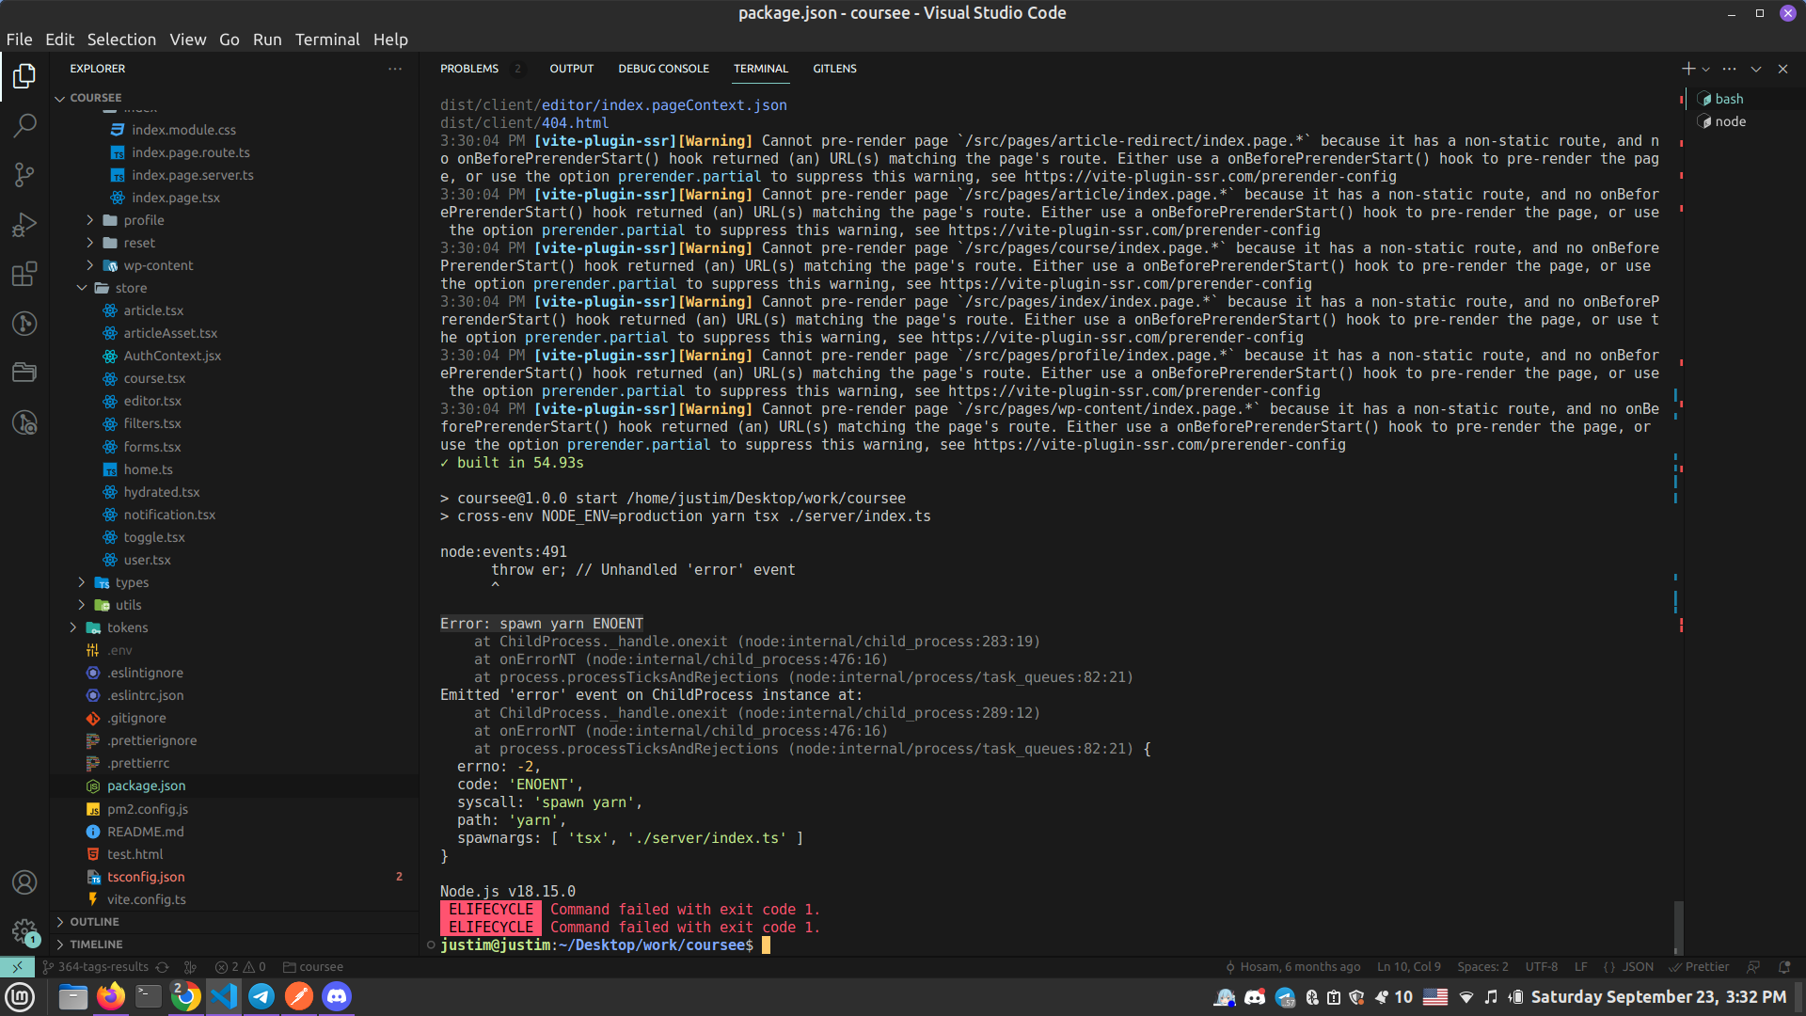The image size is (1806, 1016).
Task: Open the Search view in the activity bar
Action: [x=24, y=125]
